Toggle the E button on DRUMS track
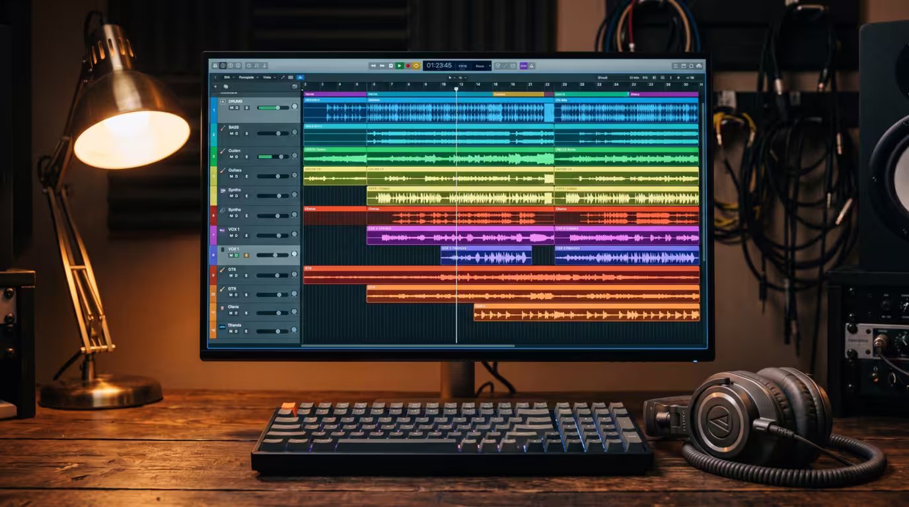 pyautogui.click(x=246, y=108)
